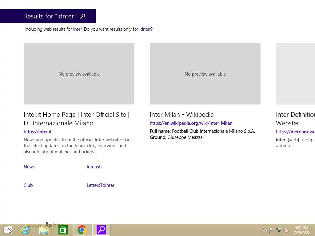Open the Merriam-Webster preview thumbnail

pyautogui.click(x=296, y=74)
